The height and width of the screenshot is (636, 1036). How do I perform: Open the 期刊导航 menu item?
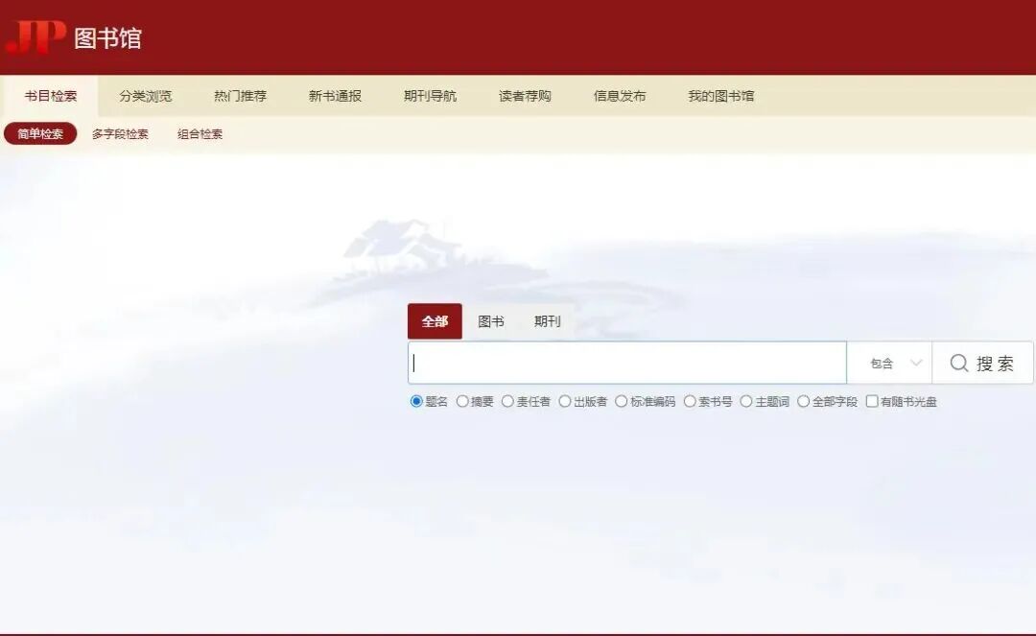(430, 96)
